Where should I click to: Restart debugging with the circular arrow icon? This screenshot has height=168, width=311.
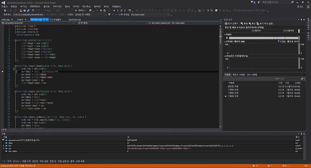pos(105,10)
